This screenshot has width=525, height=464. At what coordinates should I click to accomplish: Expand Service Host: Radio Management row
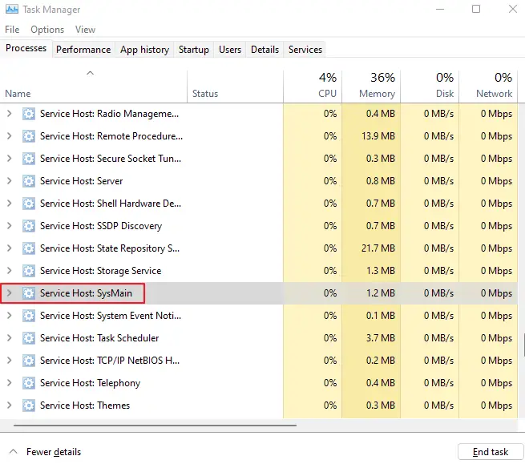pos(10,114)
